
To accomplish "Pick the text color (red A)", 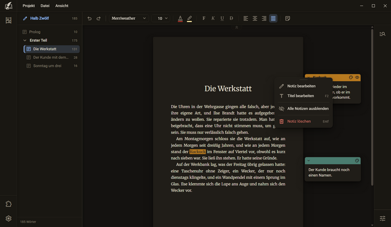I will (x=180, y=18).
